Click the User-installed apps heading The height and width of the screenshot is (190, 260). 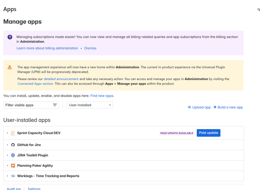27,120
